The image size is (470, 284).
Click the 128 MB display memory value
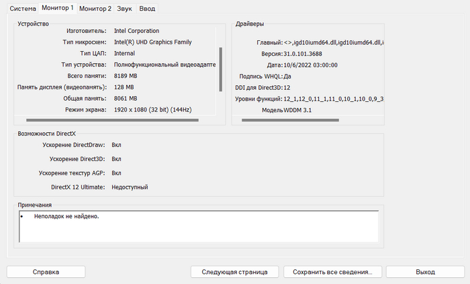[x=124, y=87]
